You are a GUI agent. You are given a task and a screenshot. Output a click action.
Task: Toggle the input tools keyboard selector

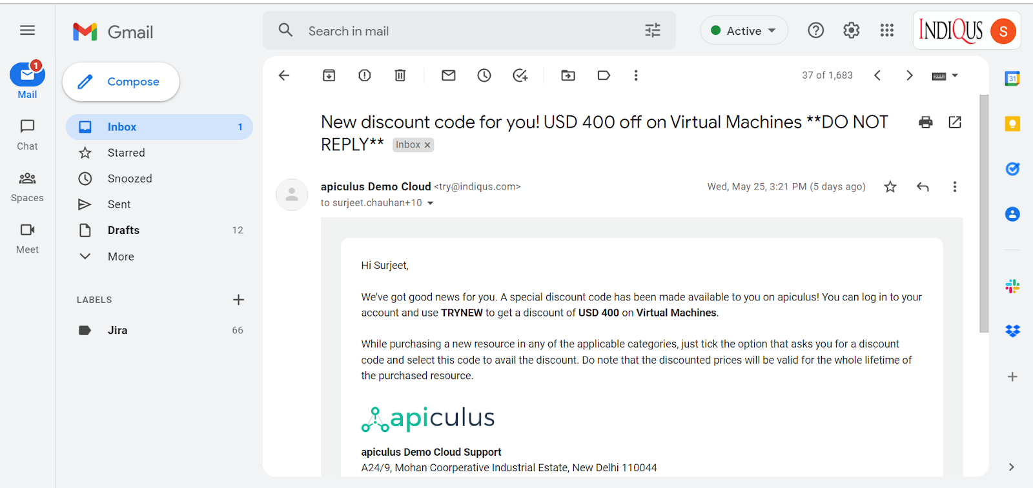click(945, 75)
